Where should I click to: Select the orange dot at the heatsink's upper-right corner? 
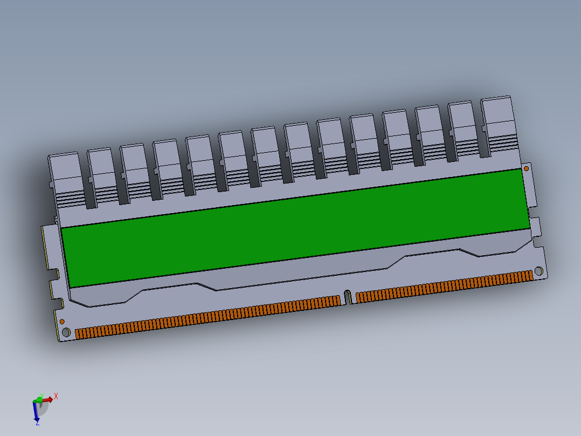click(x=526, y=169)
